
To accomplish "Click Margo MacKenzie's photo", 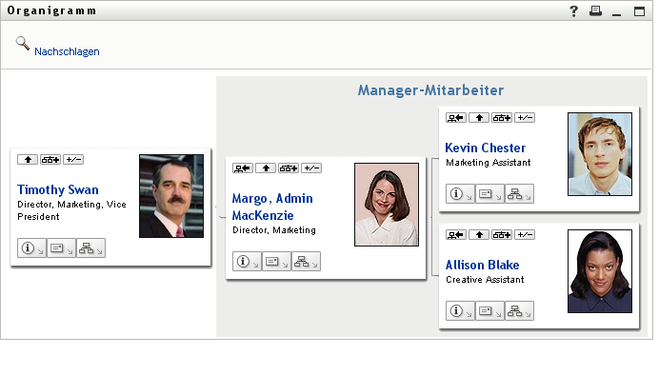I will (x=387, y=205).
